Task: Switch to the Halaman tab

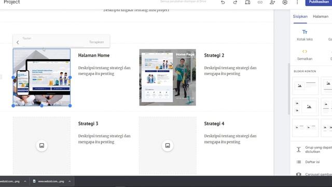Action: [321, 16]
